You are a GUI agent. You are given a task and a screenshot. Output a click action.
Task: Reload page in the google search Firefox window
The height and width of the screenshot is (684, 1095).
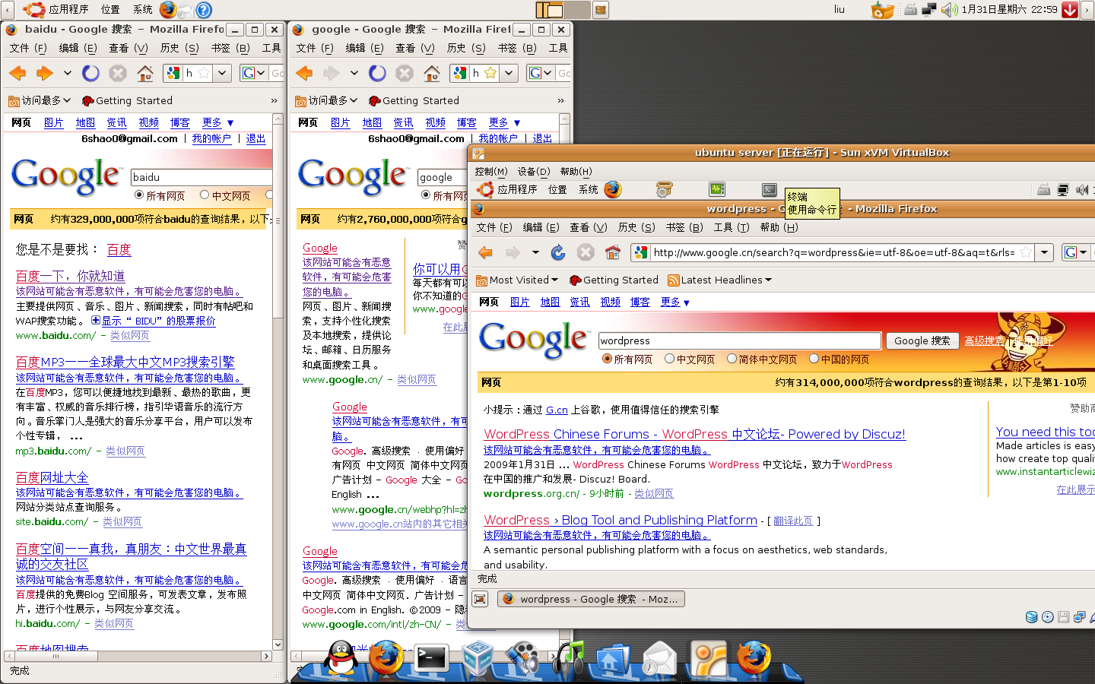377,73
